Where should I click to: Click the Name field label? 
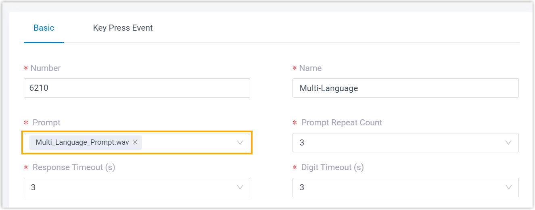[310, 68]
